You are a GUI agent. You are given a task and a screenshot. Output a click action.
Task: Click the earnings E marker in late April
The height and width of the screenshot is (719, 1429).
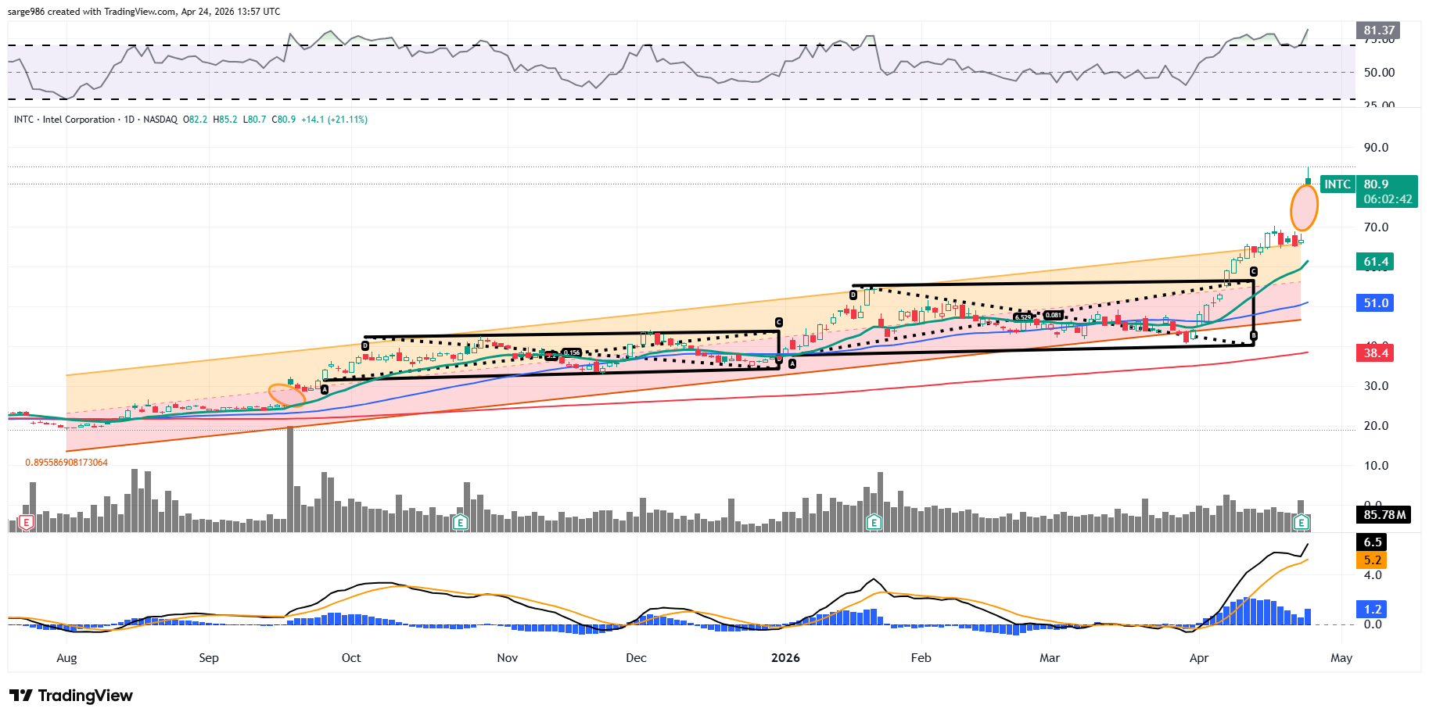(1302, 522)
